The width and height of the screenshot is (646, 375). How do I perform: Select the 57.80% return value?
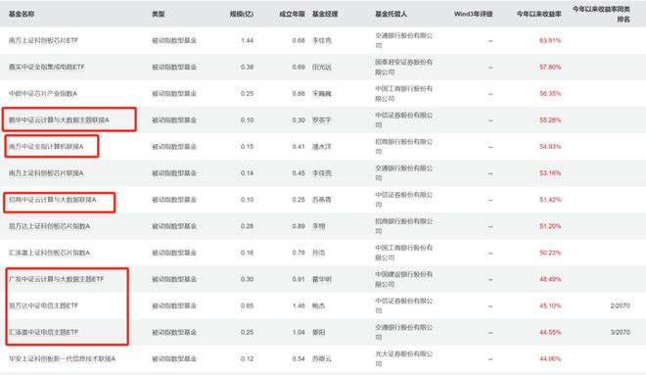pyautogui.click(x=550, y=67)
